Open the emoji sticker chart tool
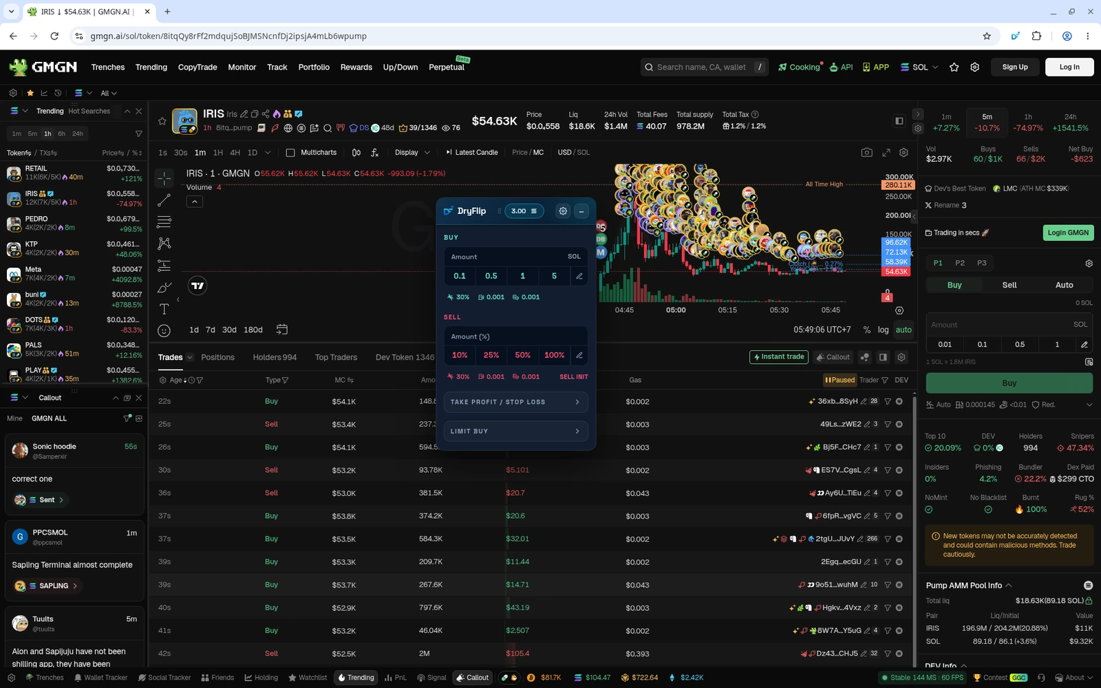The image size is (1101, 688). 164,331
